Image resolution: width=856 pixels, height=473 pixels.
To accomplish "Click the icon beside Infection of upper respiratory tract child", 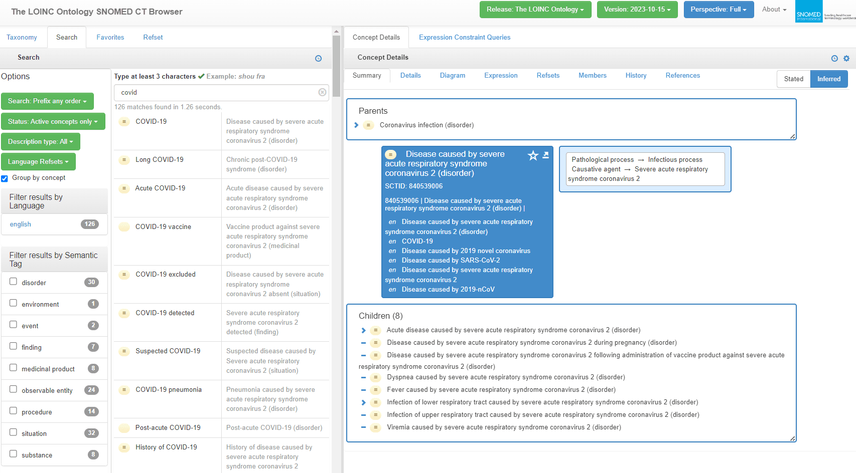I will (375, 415).
